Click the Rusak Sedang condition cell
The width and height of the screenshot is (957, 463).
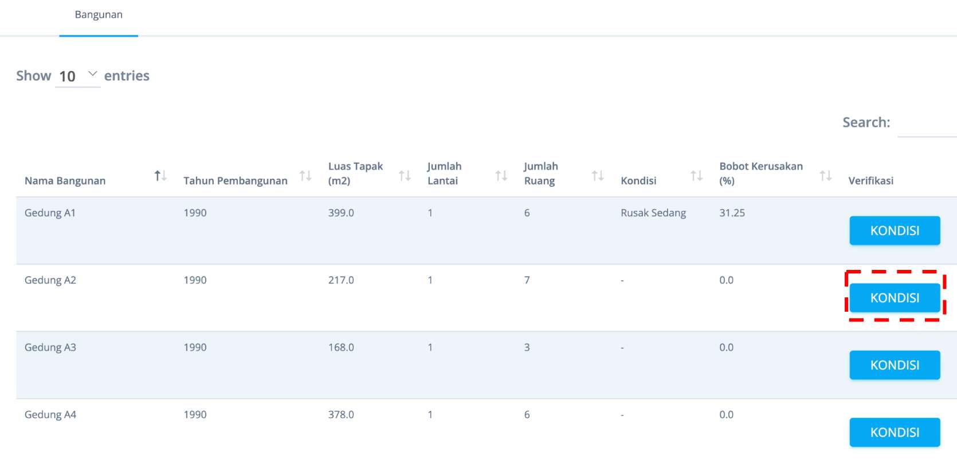[653, 213]
